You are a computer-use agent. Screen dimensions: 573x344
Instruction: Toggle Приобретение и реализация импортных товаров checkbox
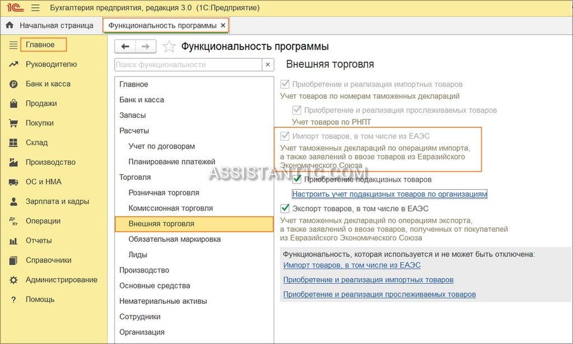tap(285, 84)
